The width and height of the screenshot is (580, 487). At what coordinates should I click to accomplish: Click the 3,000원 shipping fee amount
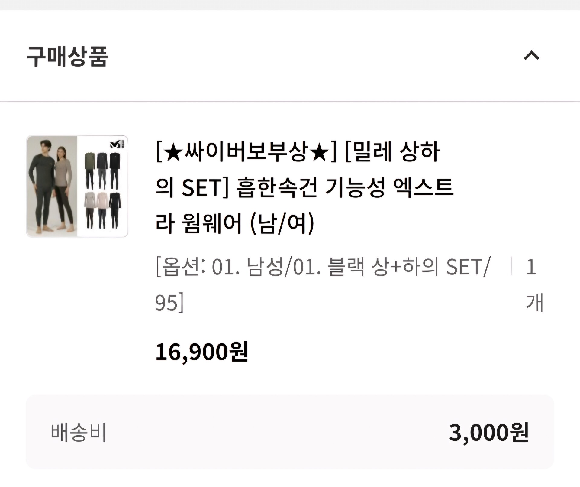488,432
